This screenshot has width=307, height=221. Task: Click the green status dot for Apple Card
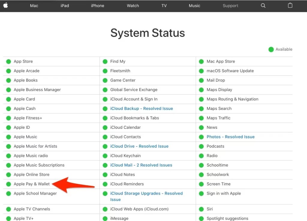pyautogui.click(x=8, y=99)
